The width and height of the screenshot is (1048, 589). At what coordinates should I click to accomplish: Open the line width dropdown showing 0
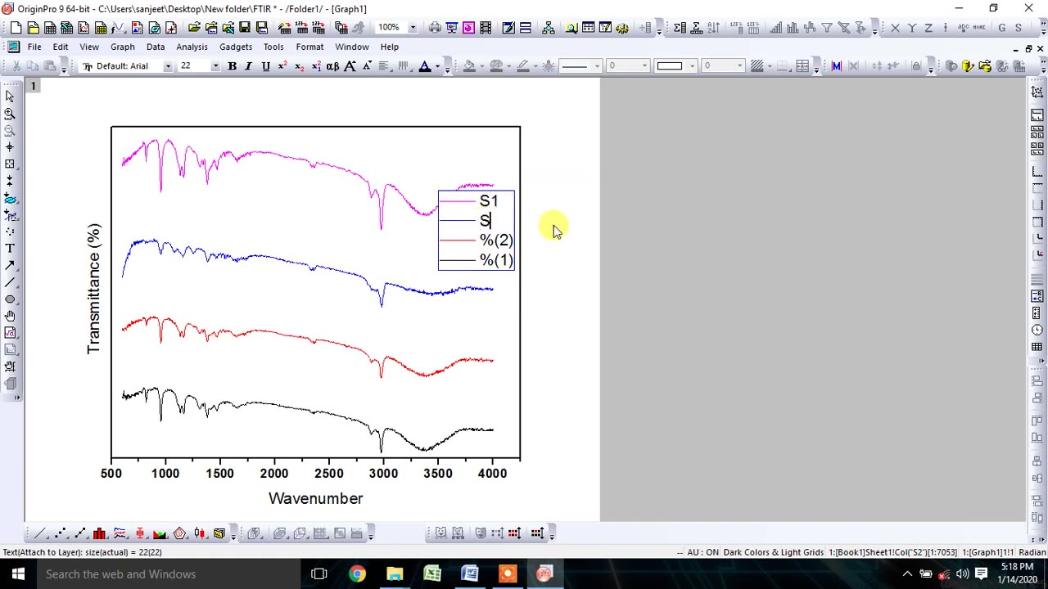[644, 66]
